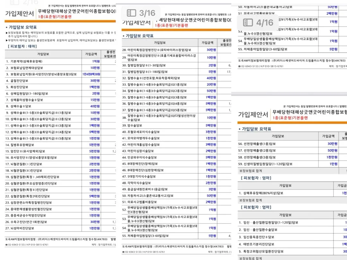Select row '8대장애진단(장애)담보'
347x260 pixels.
point(176,164)
